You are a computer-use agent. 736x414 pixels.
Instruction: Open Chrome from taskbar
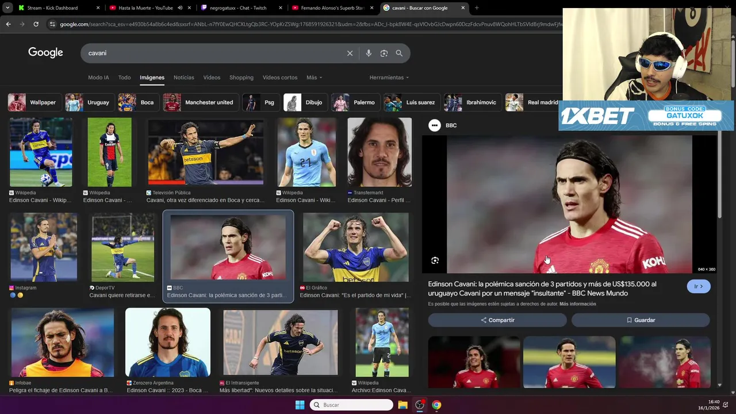click(436, 405)
